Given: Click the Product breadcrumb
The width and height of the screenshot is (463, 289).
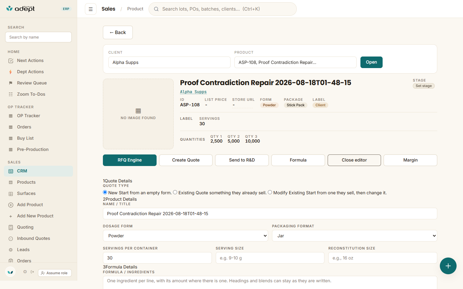Looking at the screenshot, I should (135, 9).
